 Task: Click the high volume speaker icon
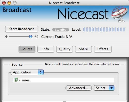(x=36, y=37)
